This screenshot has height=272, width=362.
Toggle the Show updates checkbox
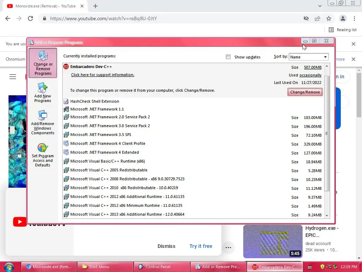click(x=228, y=57)
